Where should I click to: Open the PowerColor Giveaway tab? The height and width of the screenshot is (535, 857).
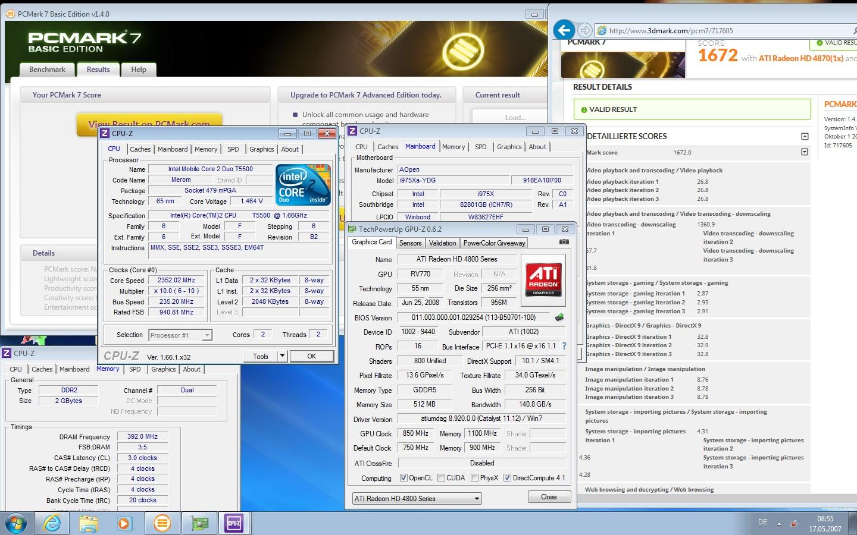494,243
